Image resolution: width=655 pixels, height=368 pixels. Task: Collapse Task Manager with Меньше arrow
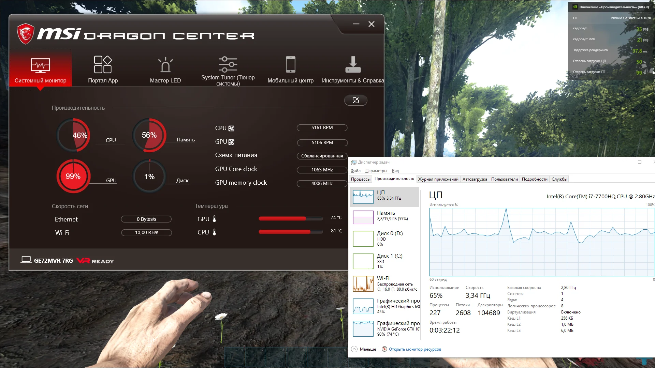tap(354, 349)
